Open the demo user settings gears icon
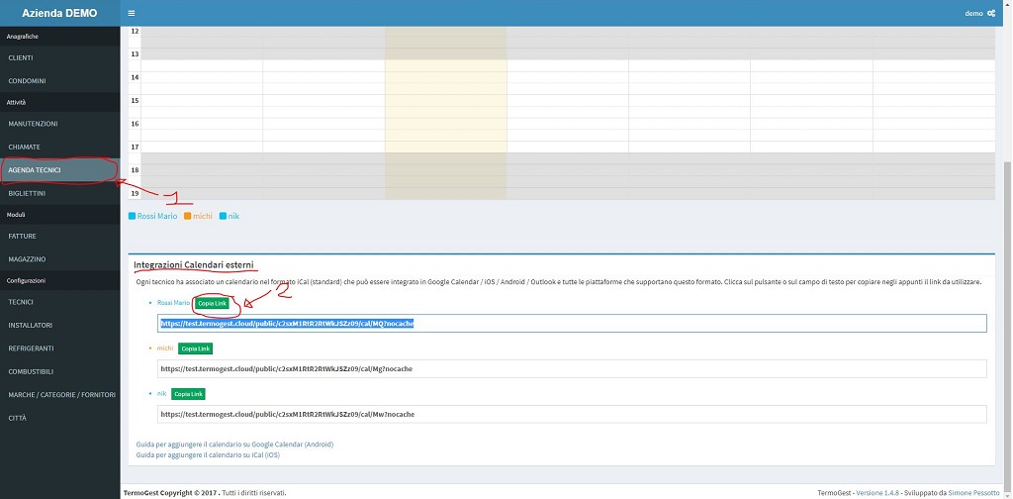The height and width of the screenshot is (499, 1013). click(991, 13)
